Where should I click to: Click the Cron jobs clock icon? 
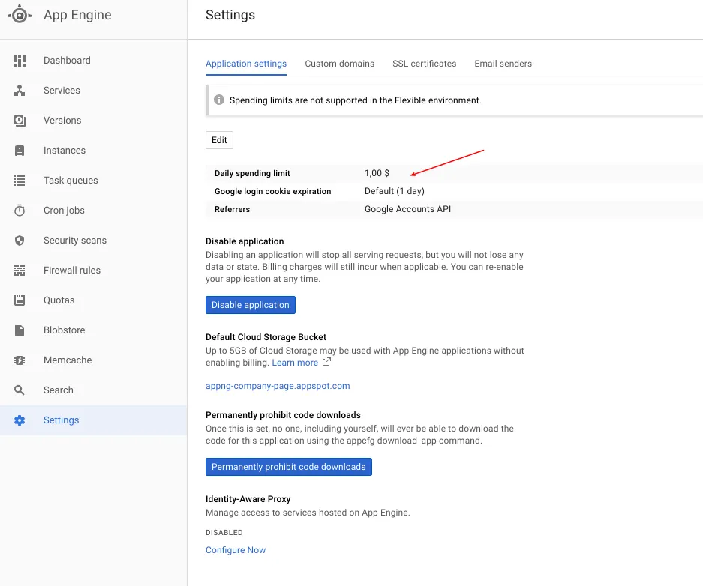20,211
